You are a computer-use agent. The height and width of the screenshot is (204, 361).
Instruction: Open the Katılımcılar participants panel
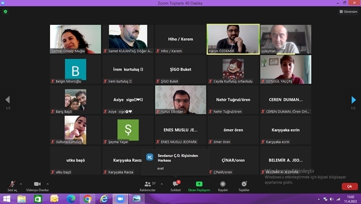point(148,187)
